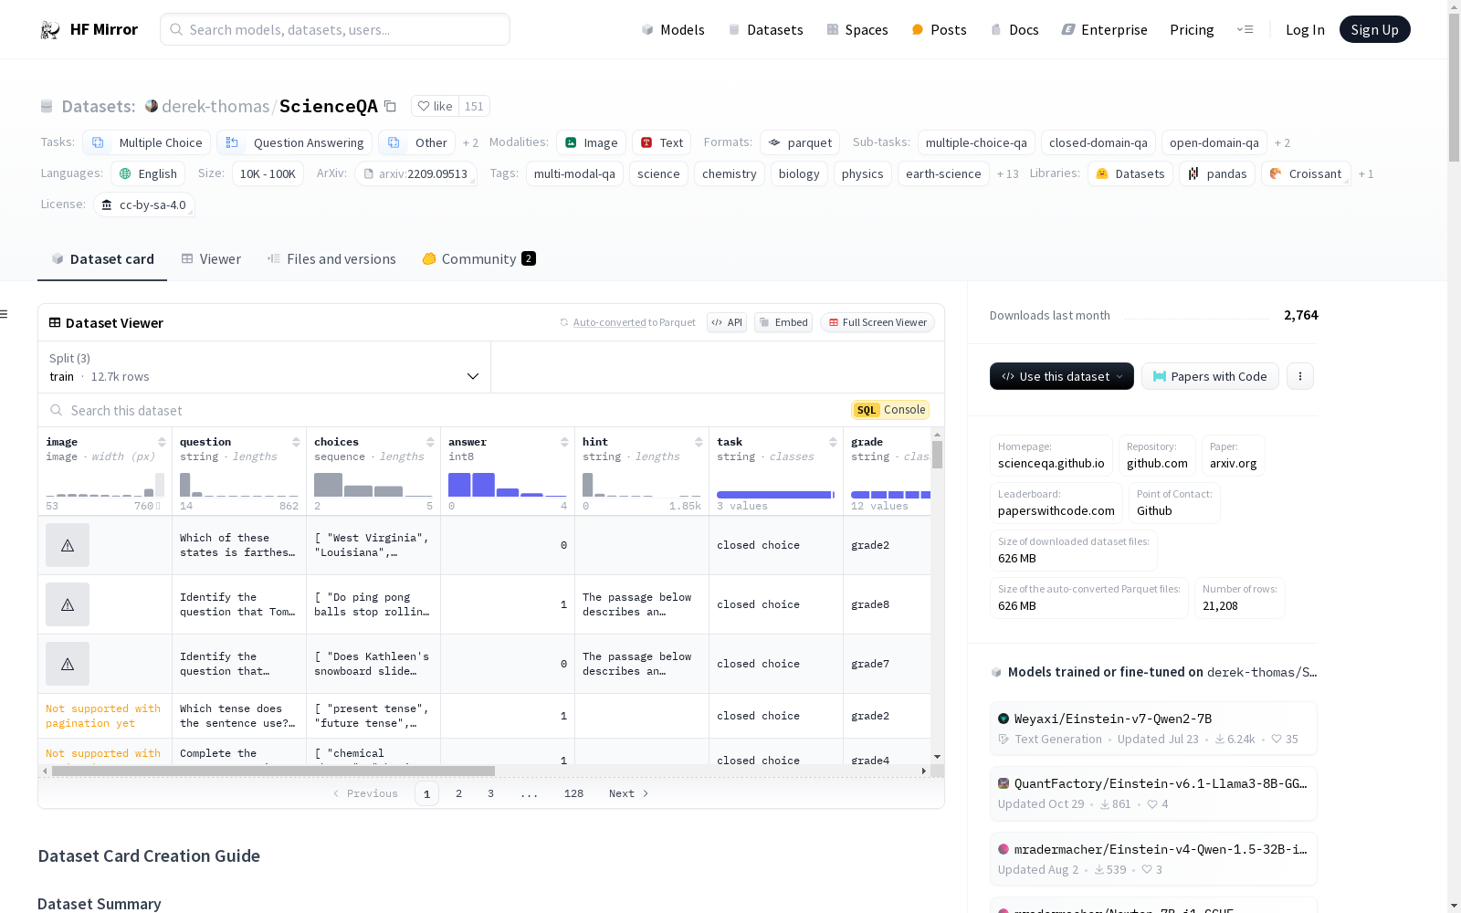Sort by the task column icon
This screenshot has height=913, width=1461.
tap(833, 442)
